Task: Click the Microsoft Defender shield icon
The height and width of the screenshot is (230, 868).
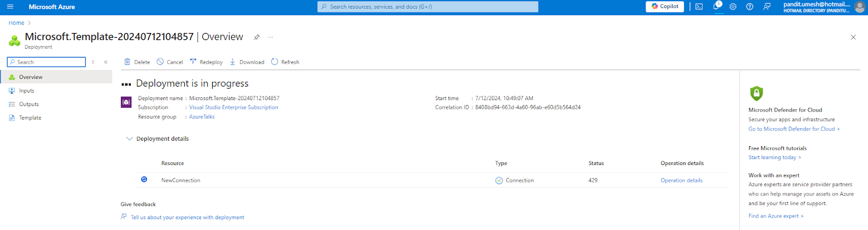Action: coord(756,93)
